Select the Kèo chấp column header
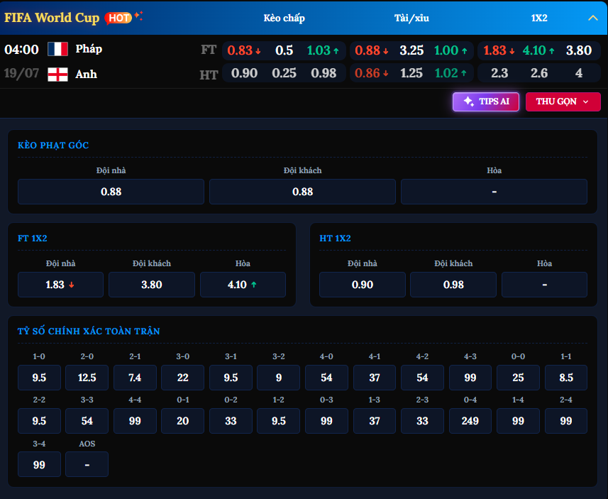 pos(284,18)
